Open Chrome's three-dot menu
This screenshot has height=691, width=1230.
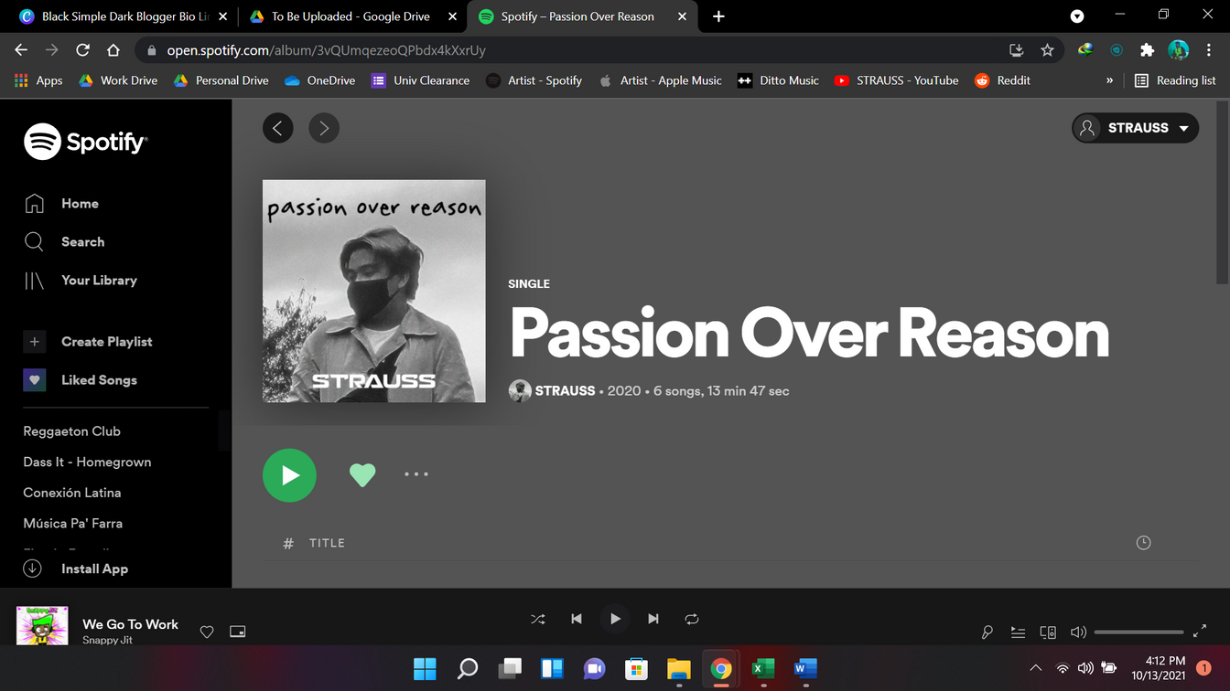[1209, 50]
